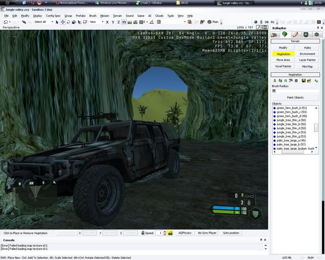Select palm_tree_large_b (57) in Objects list
The width and height of the screenshot is (325, 260).
pyautogui.click(x=291, y=144)
